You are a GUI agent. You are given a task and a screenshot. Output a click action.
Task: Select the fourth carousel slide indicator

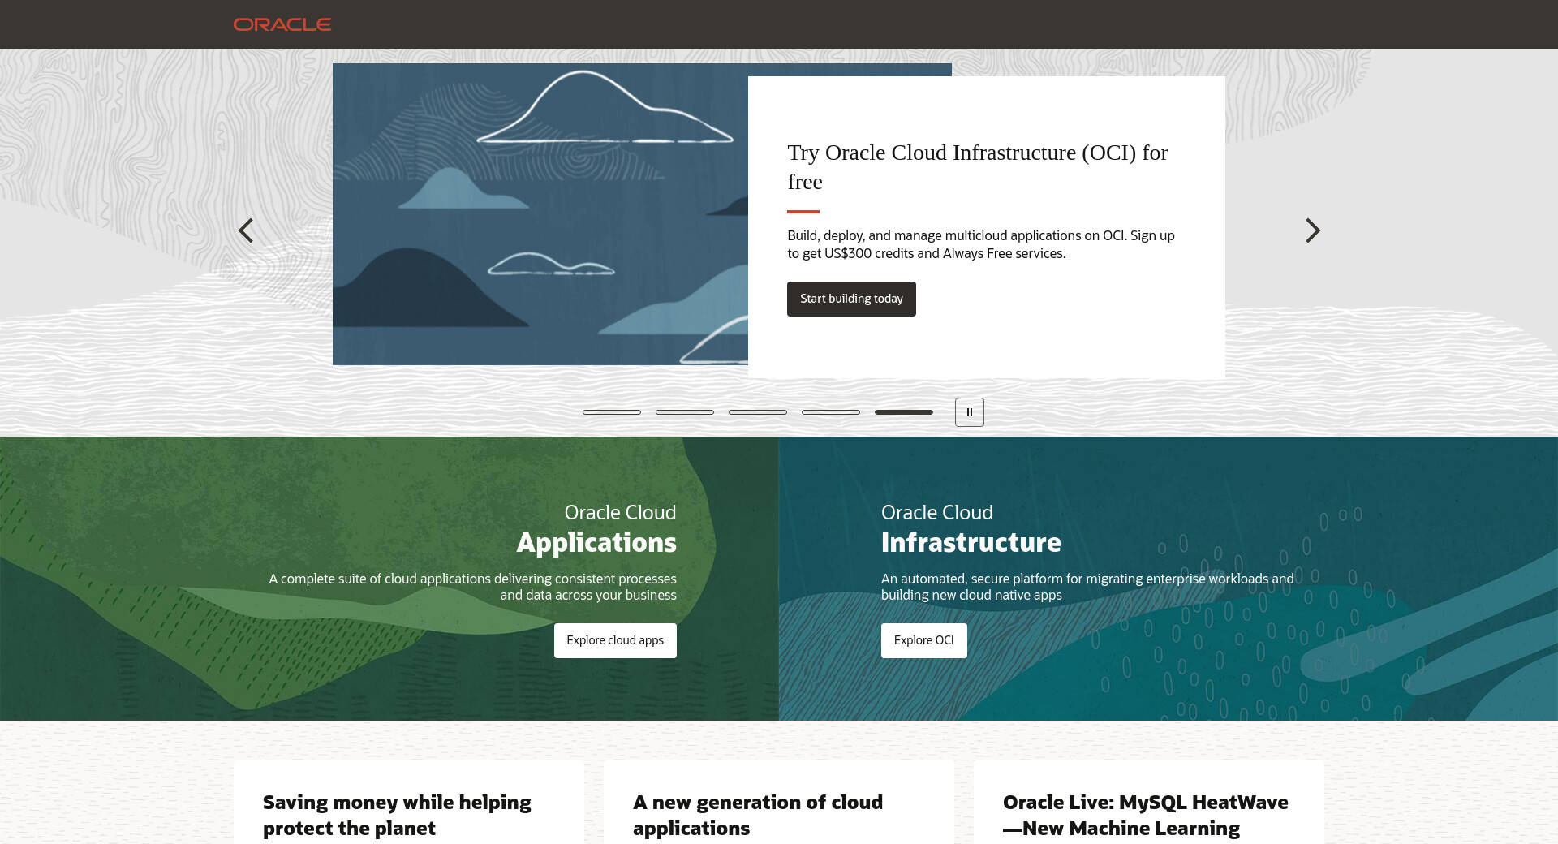pyautogui.click(x=831, y=412)
